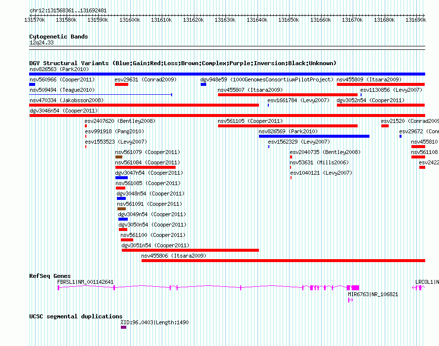Select the FBRSL1|NM_001142641 gene label

pos(85,282)
